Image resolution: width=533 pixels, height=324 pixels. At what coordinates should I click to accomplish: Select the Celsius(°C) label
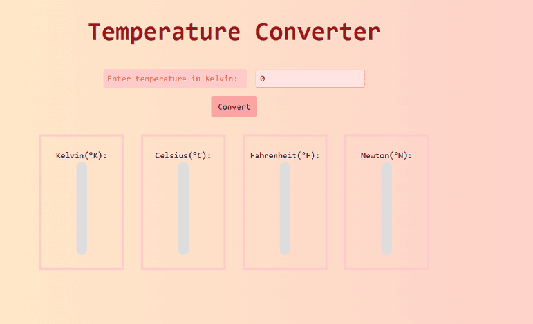tap(183, 155)
